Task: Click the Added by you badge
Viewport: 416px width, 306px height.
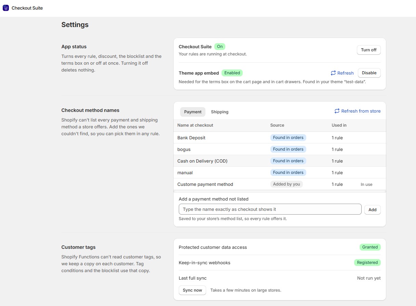Action: pyautogui.click(x=286, y=184)
